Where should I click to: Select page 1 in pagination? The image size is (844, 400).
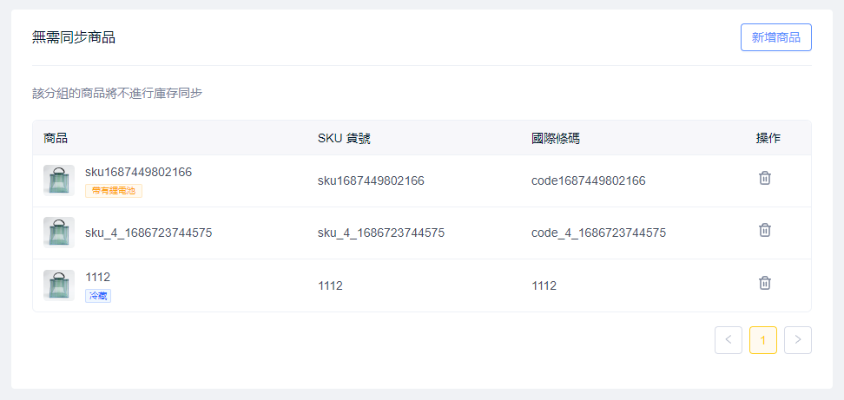(x=762, y=340)
